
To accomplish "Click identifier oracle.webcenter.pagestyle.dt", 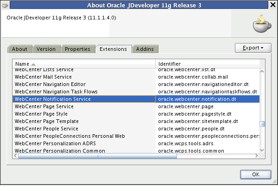I will pyautogui.click(x=195, y=114).
